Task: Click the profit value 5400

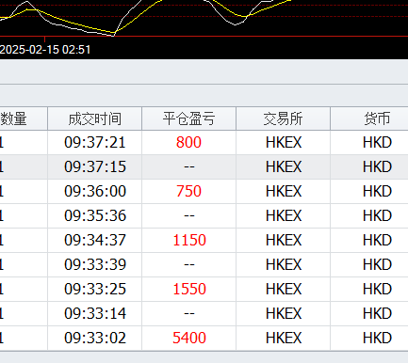Action: click(x=189, y=338)
